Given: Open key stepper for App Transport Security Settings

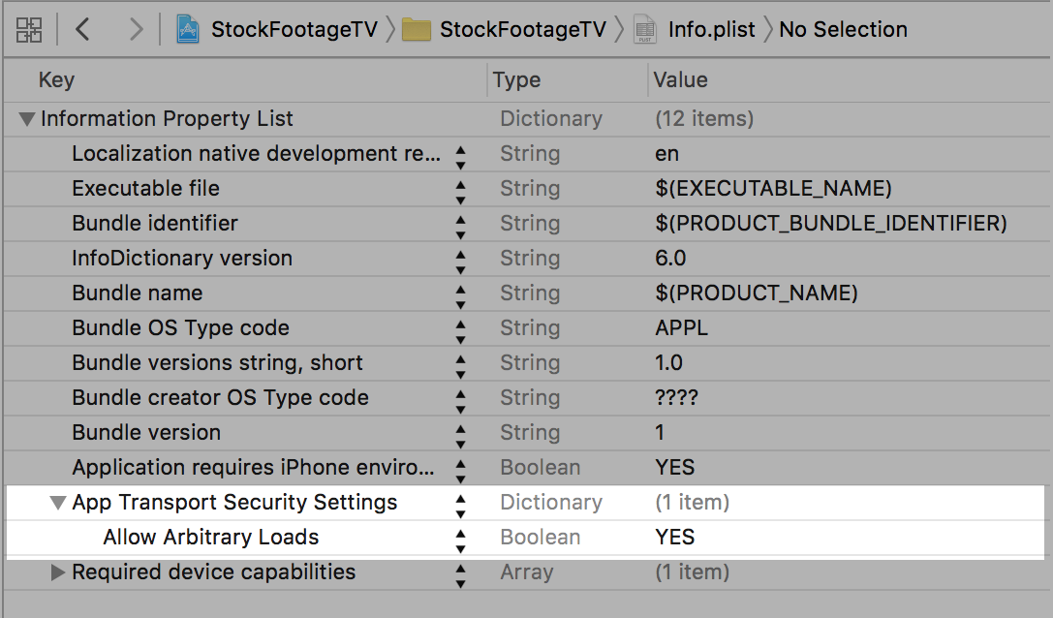Looking at the screenshot, I should [x=461, y=506].
